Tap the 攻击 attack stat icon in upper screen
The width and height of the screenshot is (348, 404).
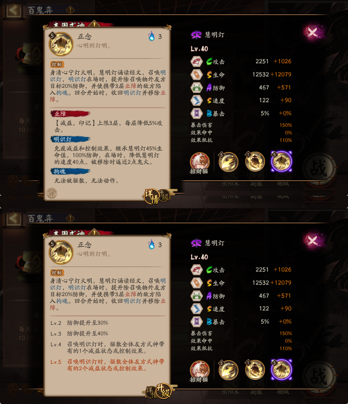[197, 61]
